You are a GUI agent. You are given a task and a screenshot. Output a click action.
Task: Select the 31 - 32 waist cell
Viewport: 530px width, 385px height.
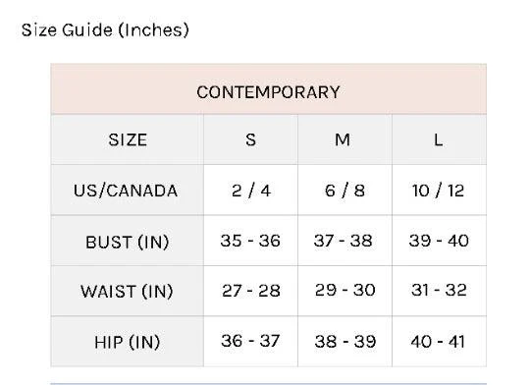coord(439,291)
